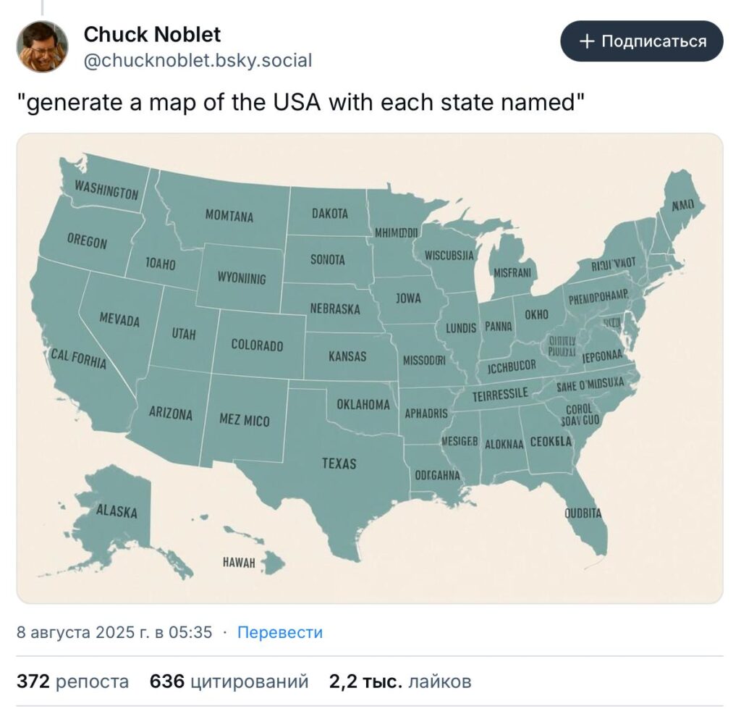Click the COLORADO label on the map
This screenshot has width=741, height=709.
[257, 345]
